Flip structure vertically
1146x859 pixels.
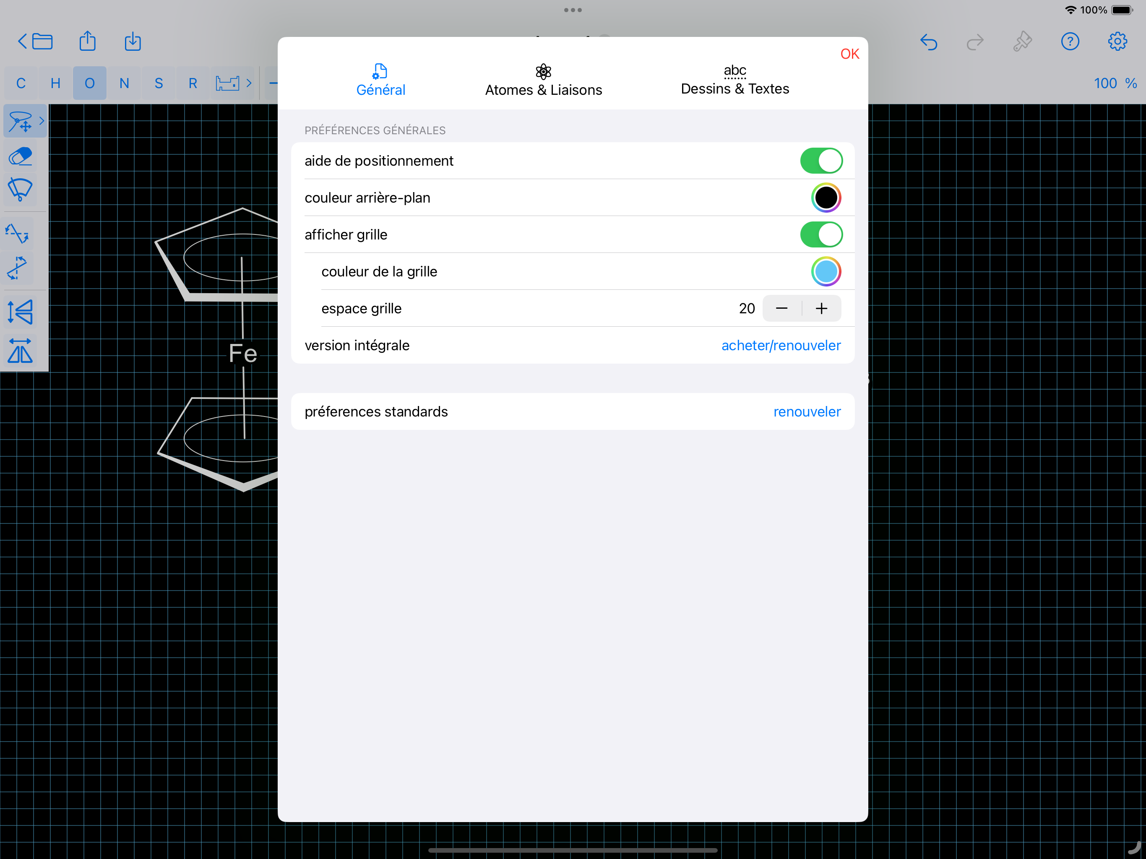(x=21, y=312)
